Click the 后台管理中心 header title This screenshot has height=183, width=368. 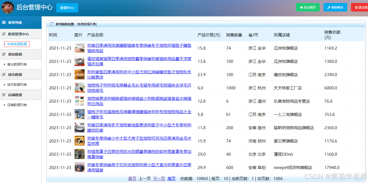(x=35, y=7)
